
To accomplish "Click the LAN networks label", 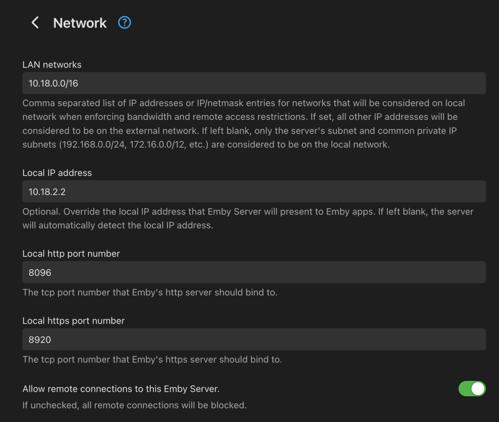I will [52, 65].
